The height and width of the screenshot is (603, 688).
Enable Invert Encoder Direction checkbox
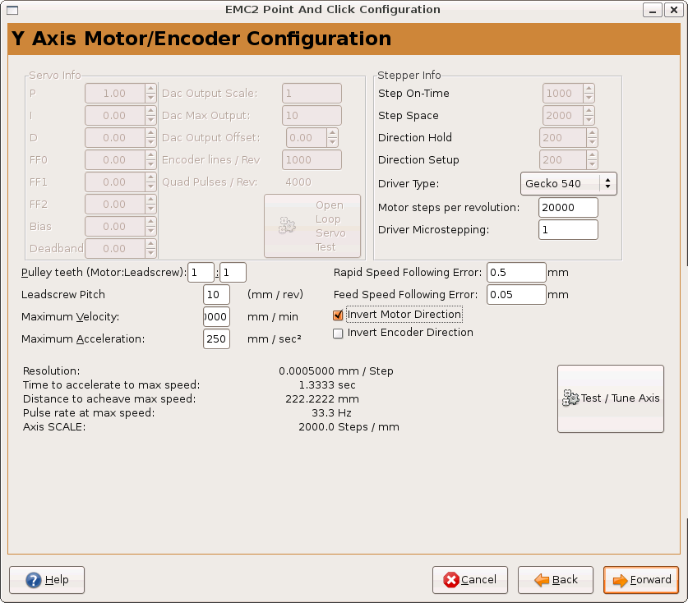point(338,334)
